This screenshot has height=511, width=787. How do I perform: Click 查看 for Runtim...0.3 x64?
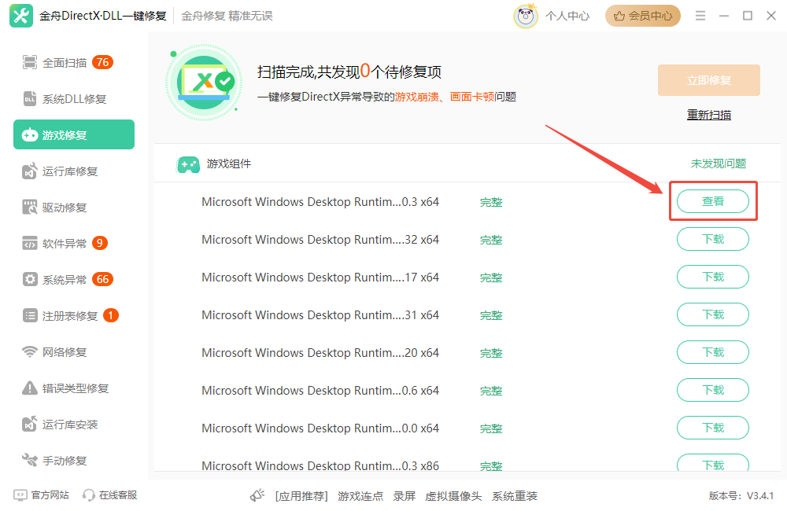tap(713, 201)
